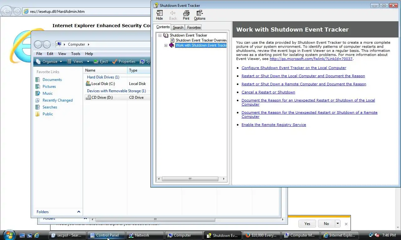The image size is (401, 240).
Task: Click the Back button in help toolbar
Action: [x=173, y=15]
